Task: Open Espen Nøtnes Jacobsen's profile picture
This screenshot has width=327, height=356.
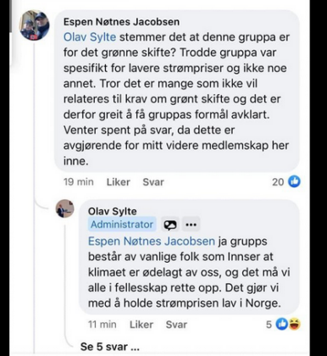Action: (35, 25)
